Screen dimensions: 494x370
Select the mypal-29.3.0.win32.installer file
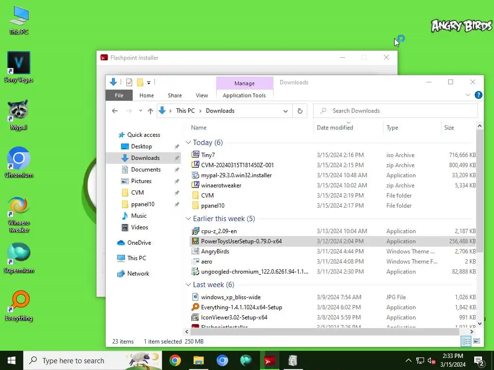(x=236, y=175)
